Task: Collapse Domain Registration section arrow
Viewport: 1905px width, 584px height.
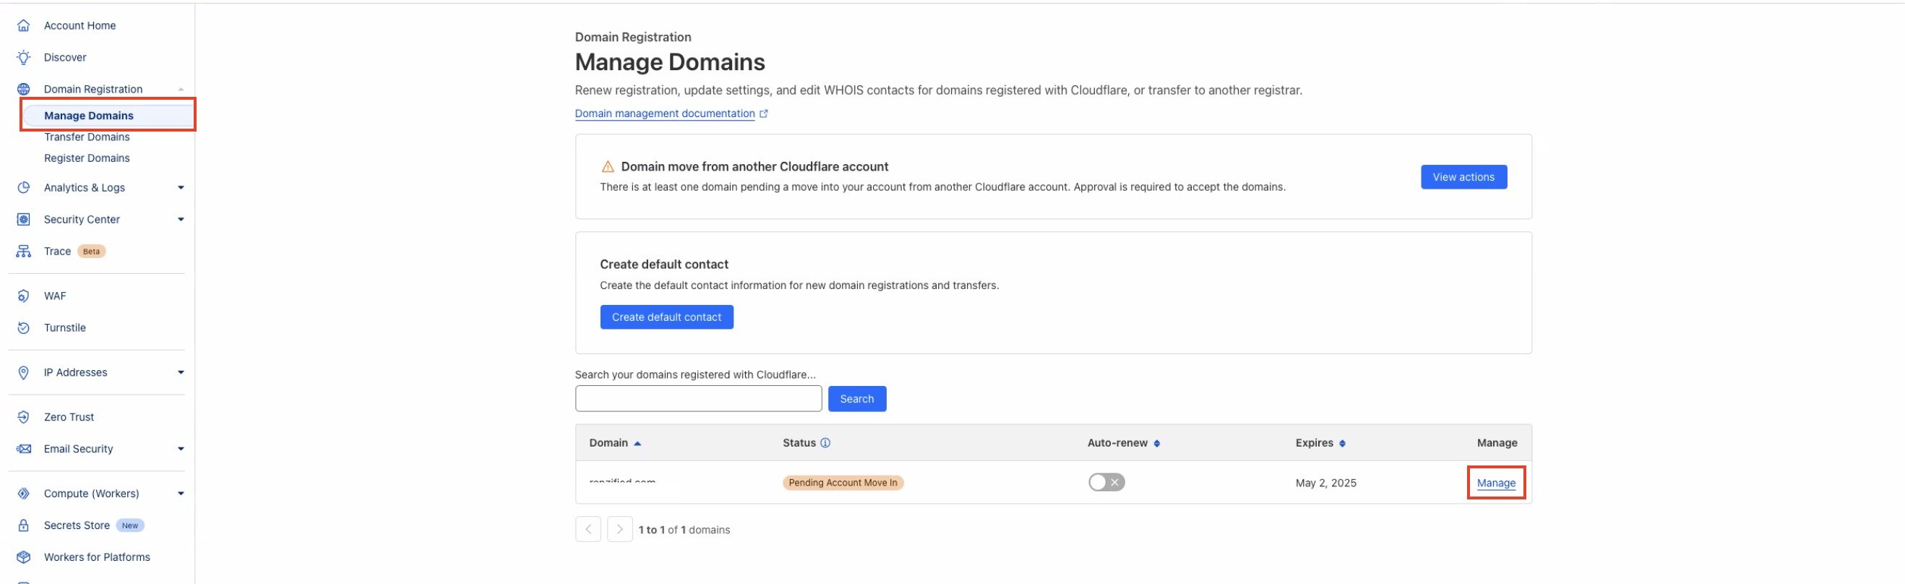Action: coord(181,90)
